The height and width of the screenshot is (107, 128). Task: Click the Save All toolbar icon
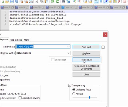16,1
